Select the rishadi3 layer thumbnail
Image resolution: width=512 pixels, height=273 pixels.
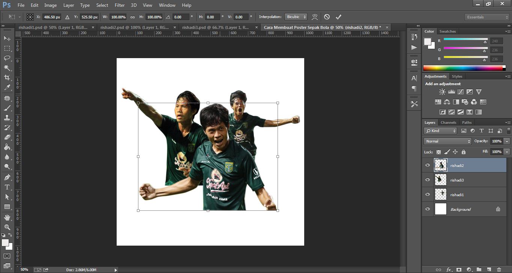(441, 180)
